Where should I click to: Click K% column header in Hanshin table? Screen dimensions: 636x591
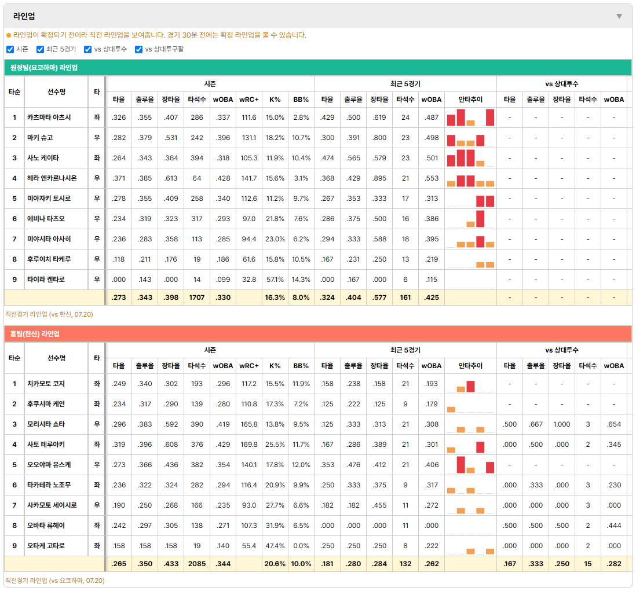pos(275,366)
